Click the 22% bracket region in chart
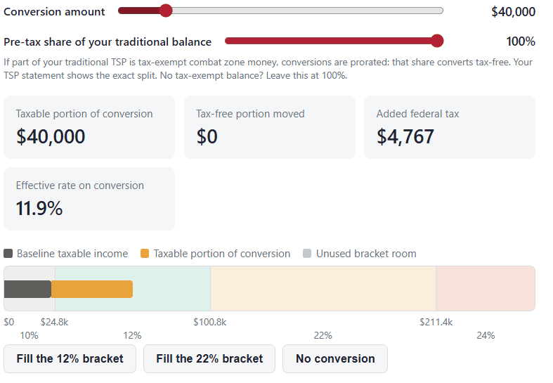The height and width of the screenshot is (383, 553). pyautogui.click(x=323, y=289)
